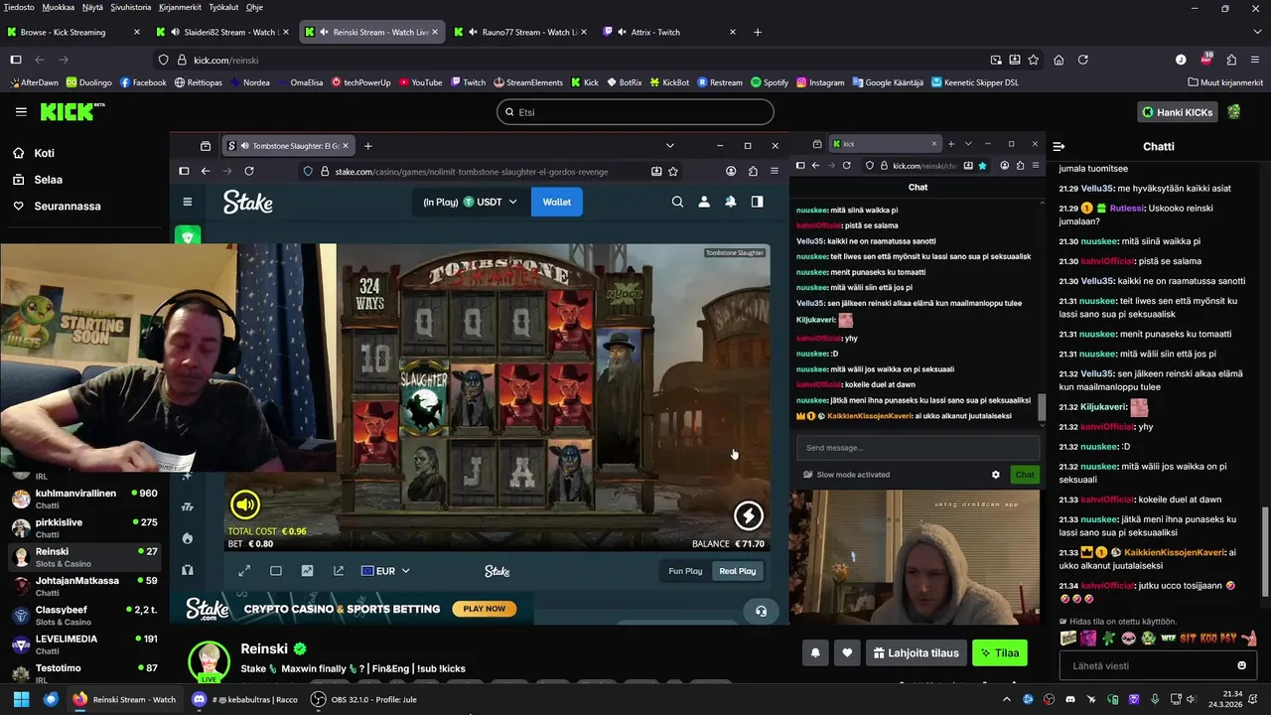Viewport: 1271px width, 715px height.
Task: Open Firefox application menu hamburger
Action: point(1254,60)
